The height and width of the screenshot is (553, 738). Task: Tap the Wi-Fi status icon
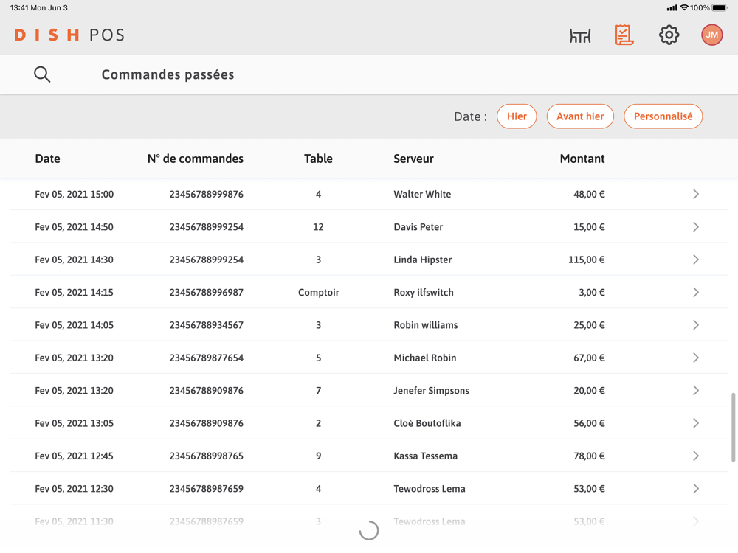click(684, 7)
